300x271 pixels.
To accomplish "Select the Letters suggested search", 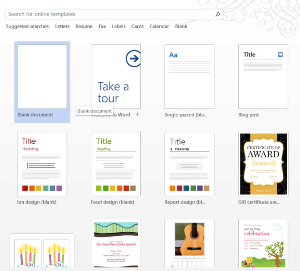I will (62, 27).
